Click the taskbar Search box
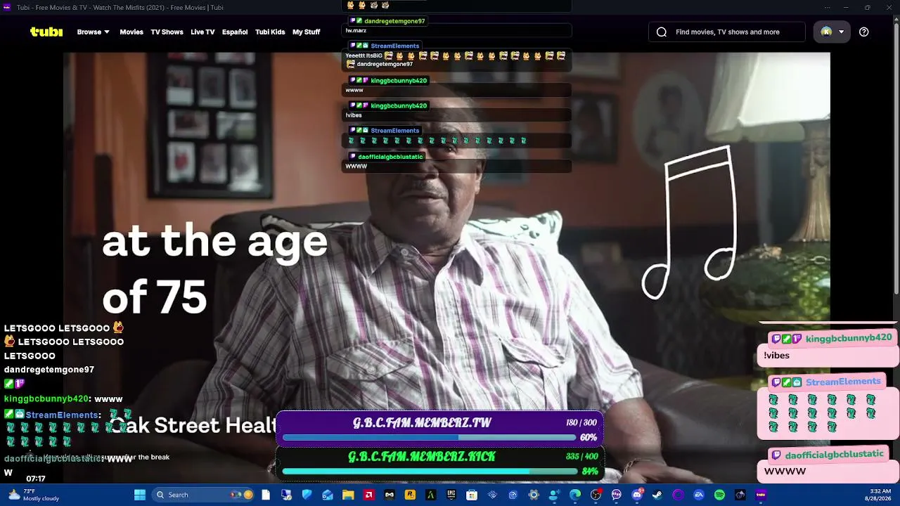This screenshot has height=506, width=900. pos(204,495)
